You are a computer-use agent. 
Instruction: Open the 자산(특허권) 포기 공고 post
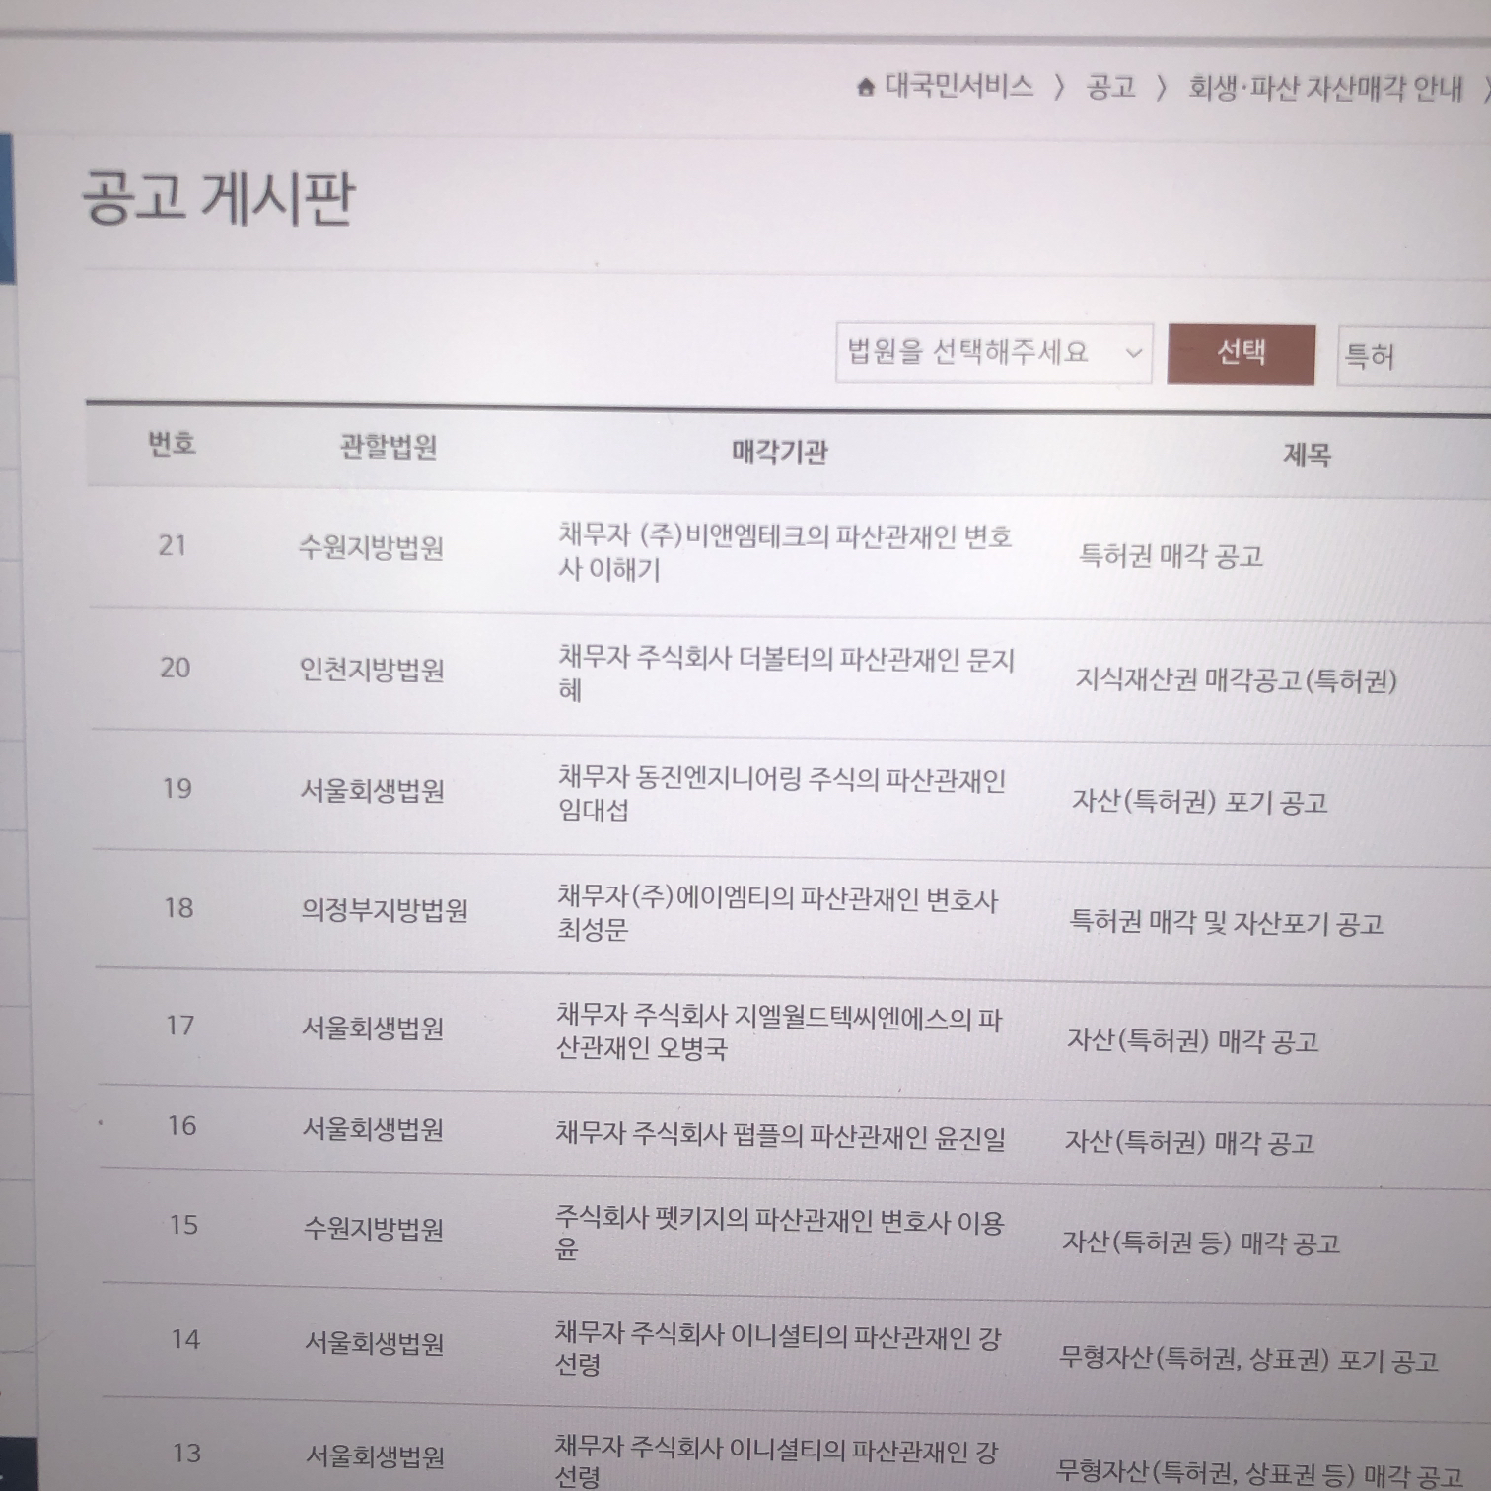[x=1200, y=801]
